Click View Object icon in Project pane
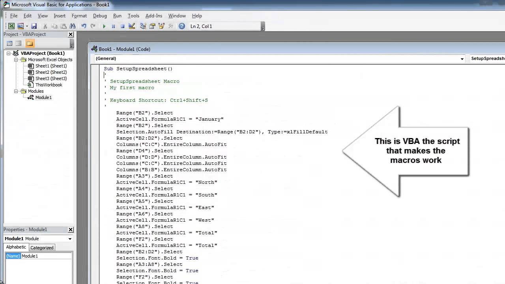 point(18,43)
